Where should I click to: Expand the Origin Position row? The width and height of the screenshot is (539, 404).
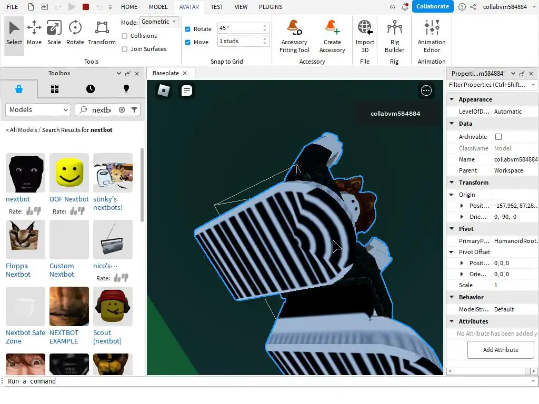click(x=462, y=206)
